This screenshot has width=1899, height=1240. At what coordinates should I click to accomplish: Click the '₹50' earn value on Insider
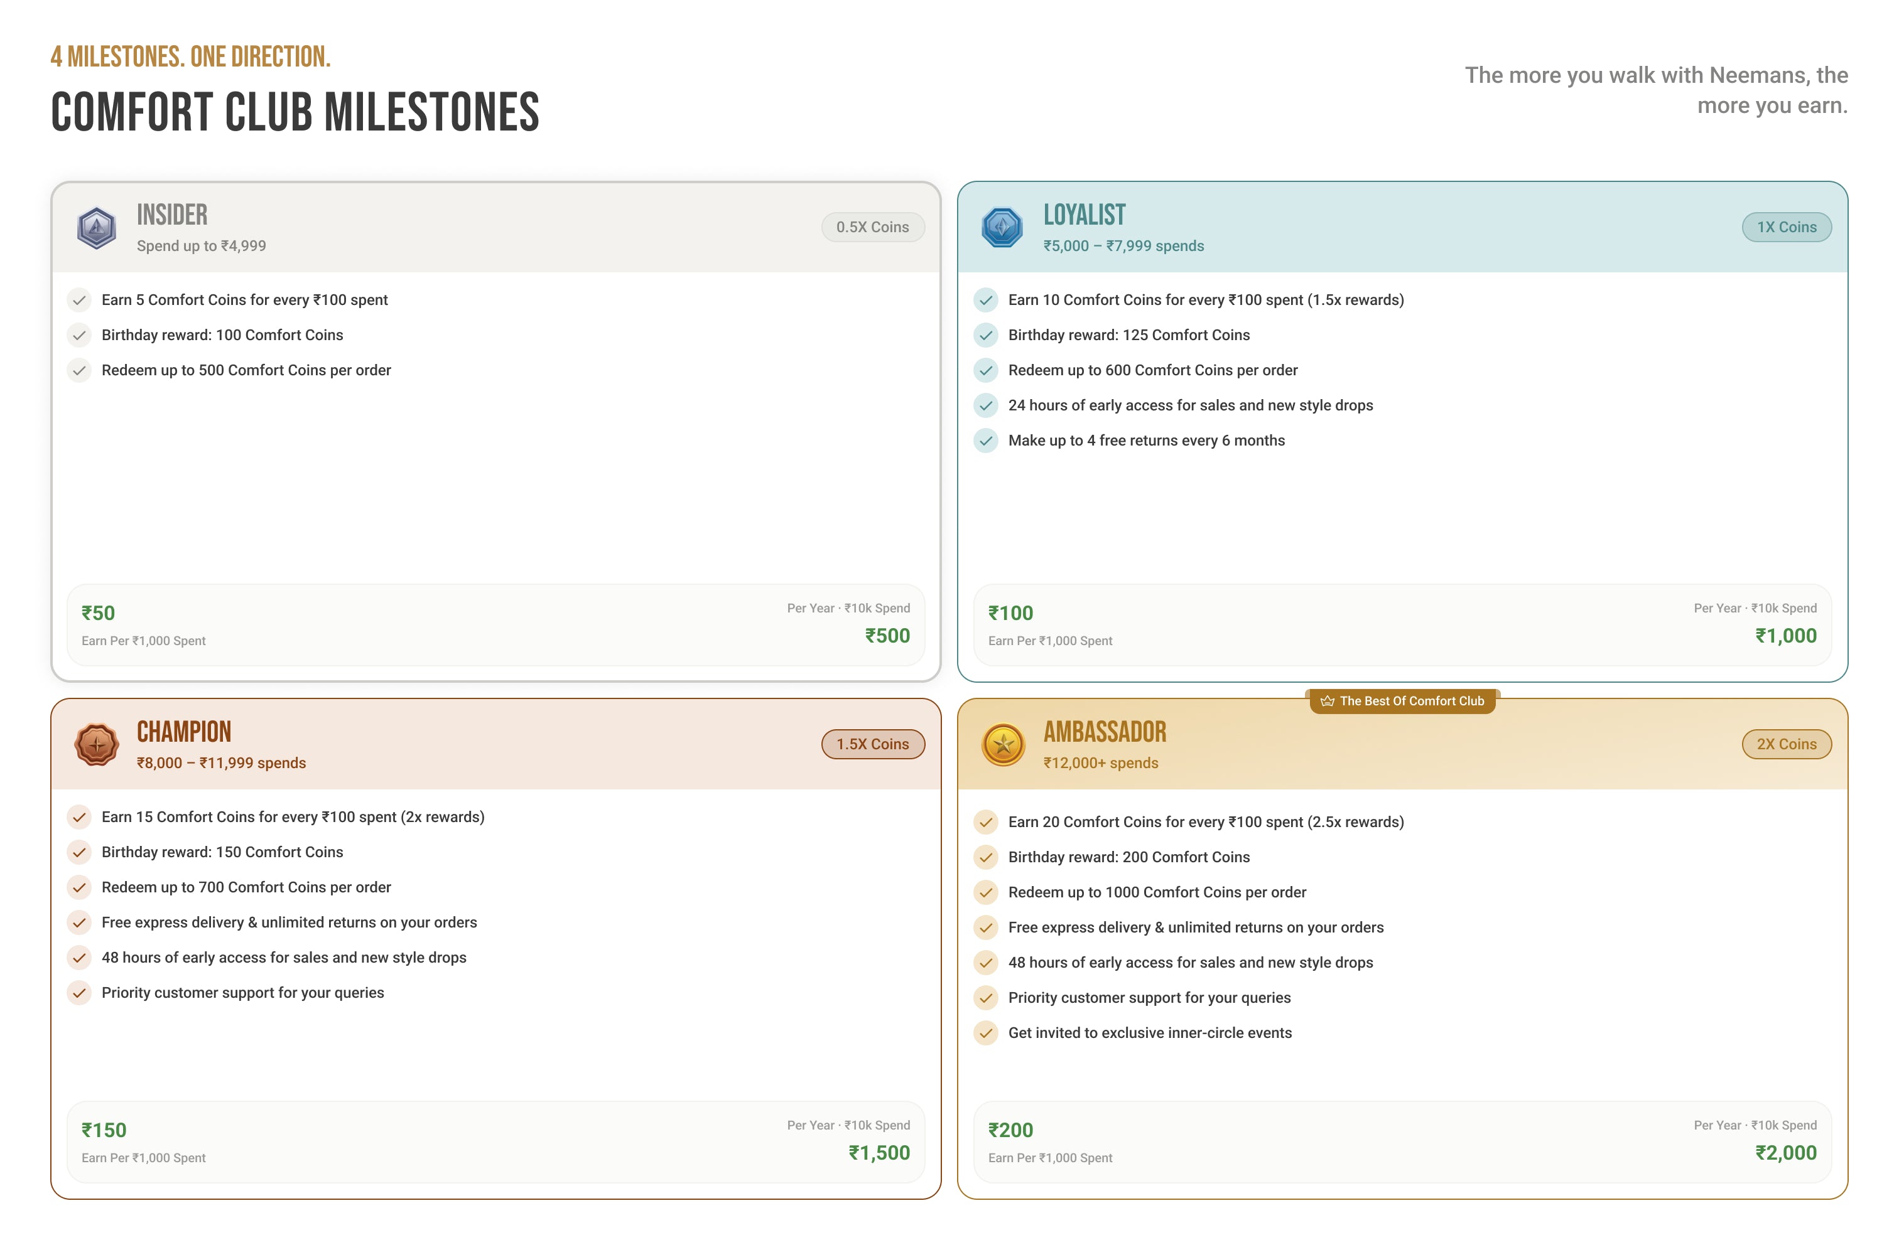[98, 613]
